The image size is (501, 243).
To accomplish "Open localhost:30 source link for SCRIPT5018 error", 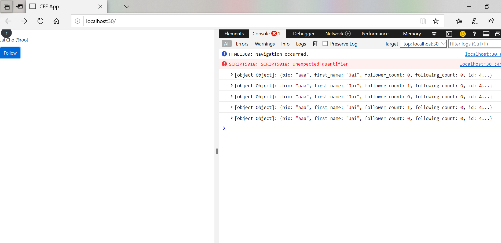I will pyautogui.click(x=480, y=64).
